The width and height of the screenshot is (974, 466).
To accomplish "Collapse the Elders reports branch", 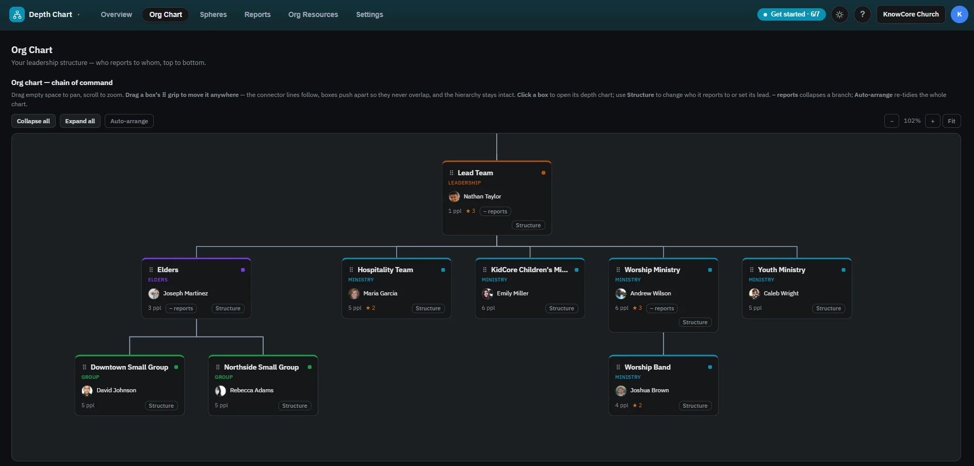I will pos(181,308).
